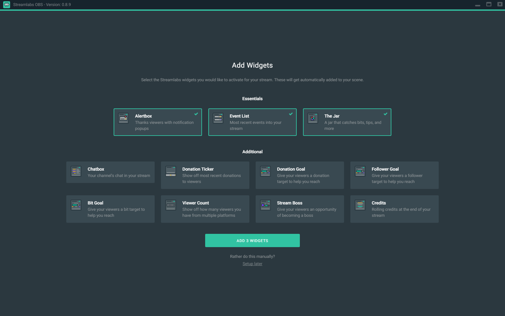Uncheck the Alertbox checkmark

[x=196, y=114]
